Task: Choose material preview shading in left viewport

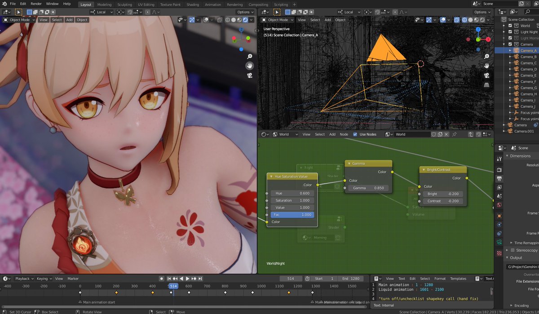Action: [239, 20]
